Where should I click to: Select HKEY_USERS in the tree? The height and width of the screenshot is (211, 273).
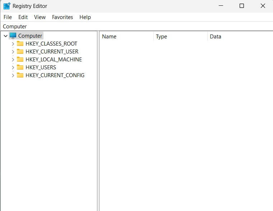click(x=41, y=67)
